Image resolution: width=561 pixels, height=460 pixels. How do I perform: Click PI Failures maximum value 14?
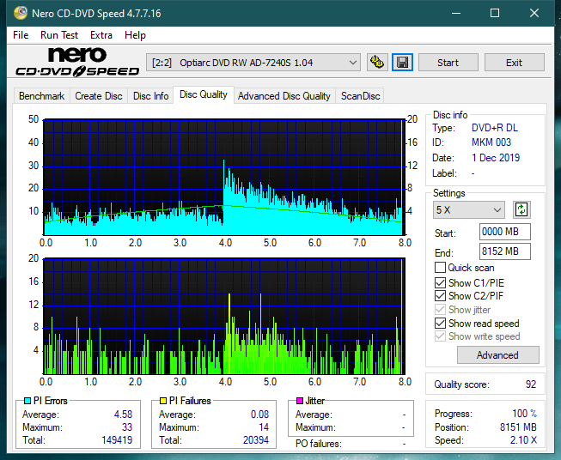pyautogui.click(x=264, y=427)
